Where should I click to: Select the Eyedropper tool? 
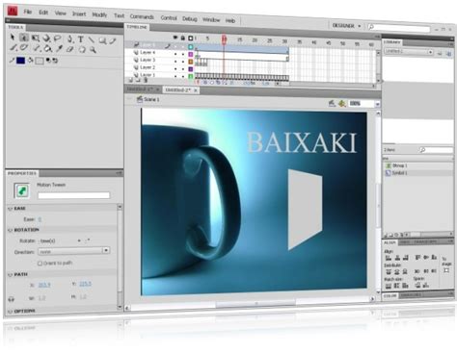[x=59, y=48]
